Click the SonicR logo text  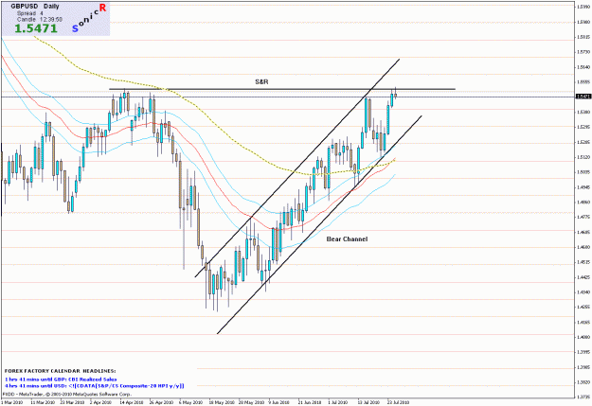pyautogui.click(x=89, y=17)
